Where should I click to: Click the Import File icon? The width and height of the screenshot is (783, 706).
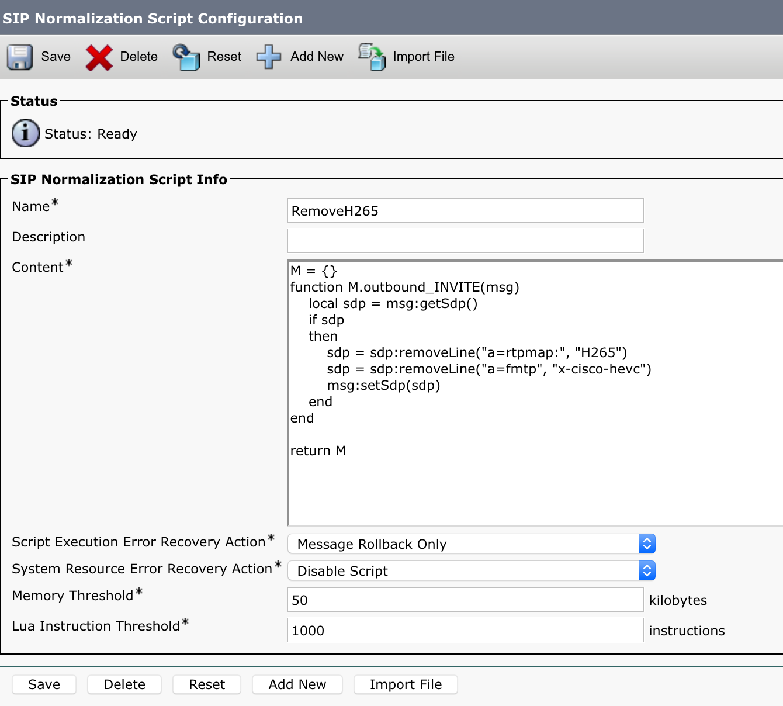point(372,57)
